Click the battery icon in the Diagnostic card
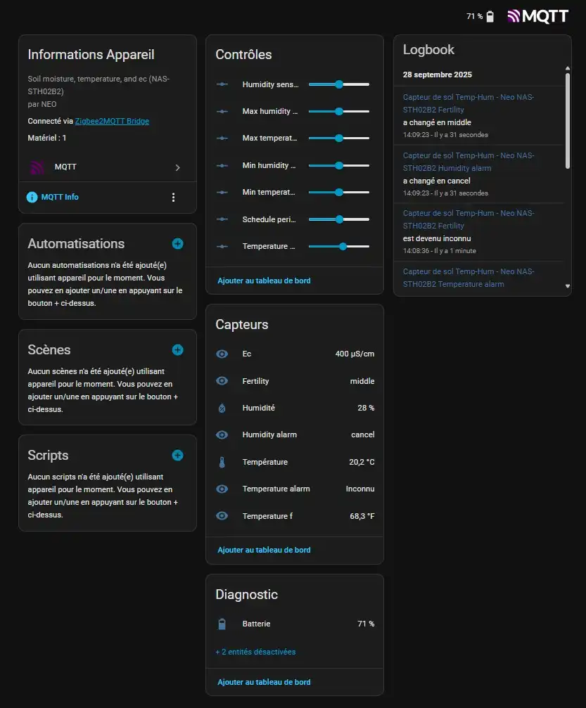Image resolution: width=586 pixels, height=708 pixels. (x=222, y=624)
